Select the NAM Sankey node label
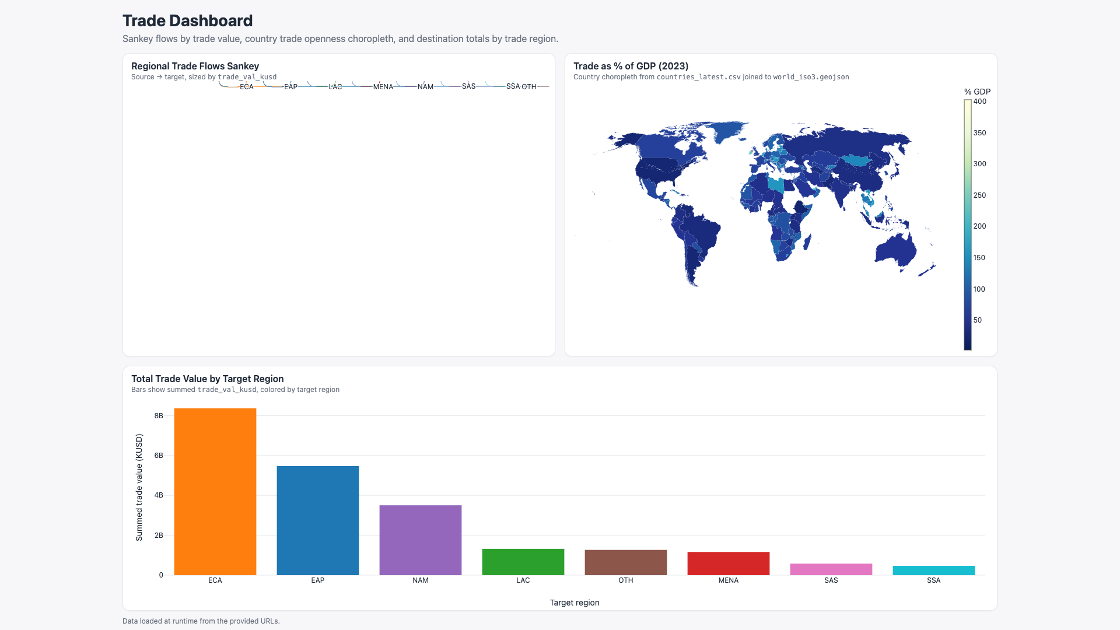This screenshot has width=1120, height=630. 425,87
